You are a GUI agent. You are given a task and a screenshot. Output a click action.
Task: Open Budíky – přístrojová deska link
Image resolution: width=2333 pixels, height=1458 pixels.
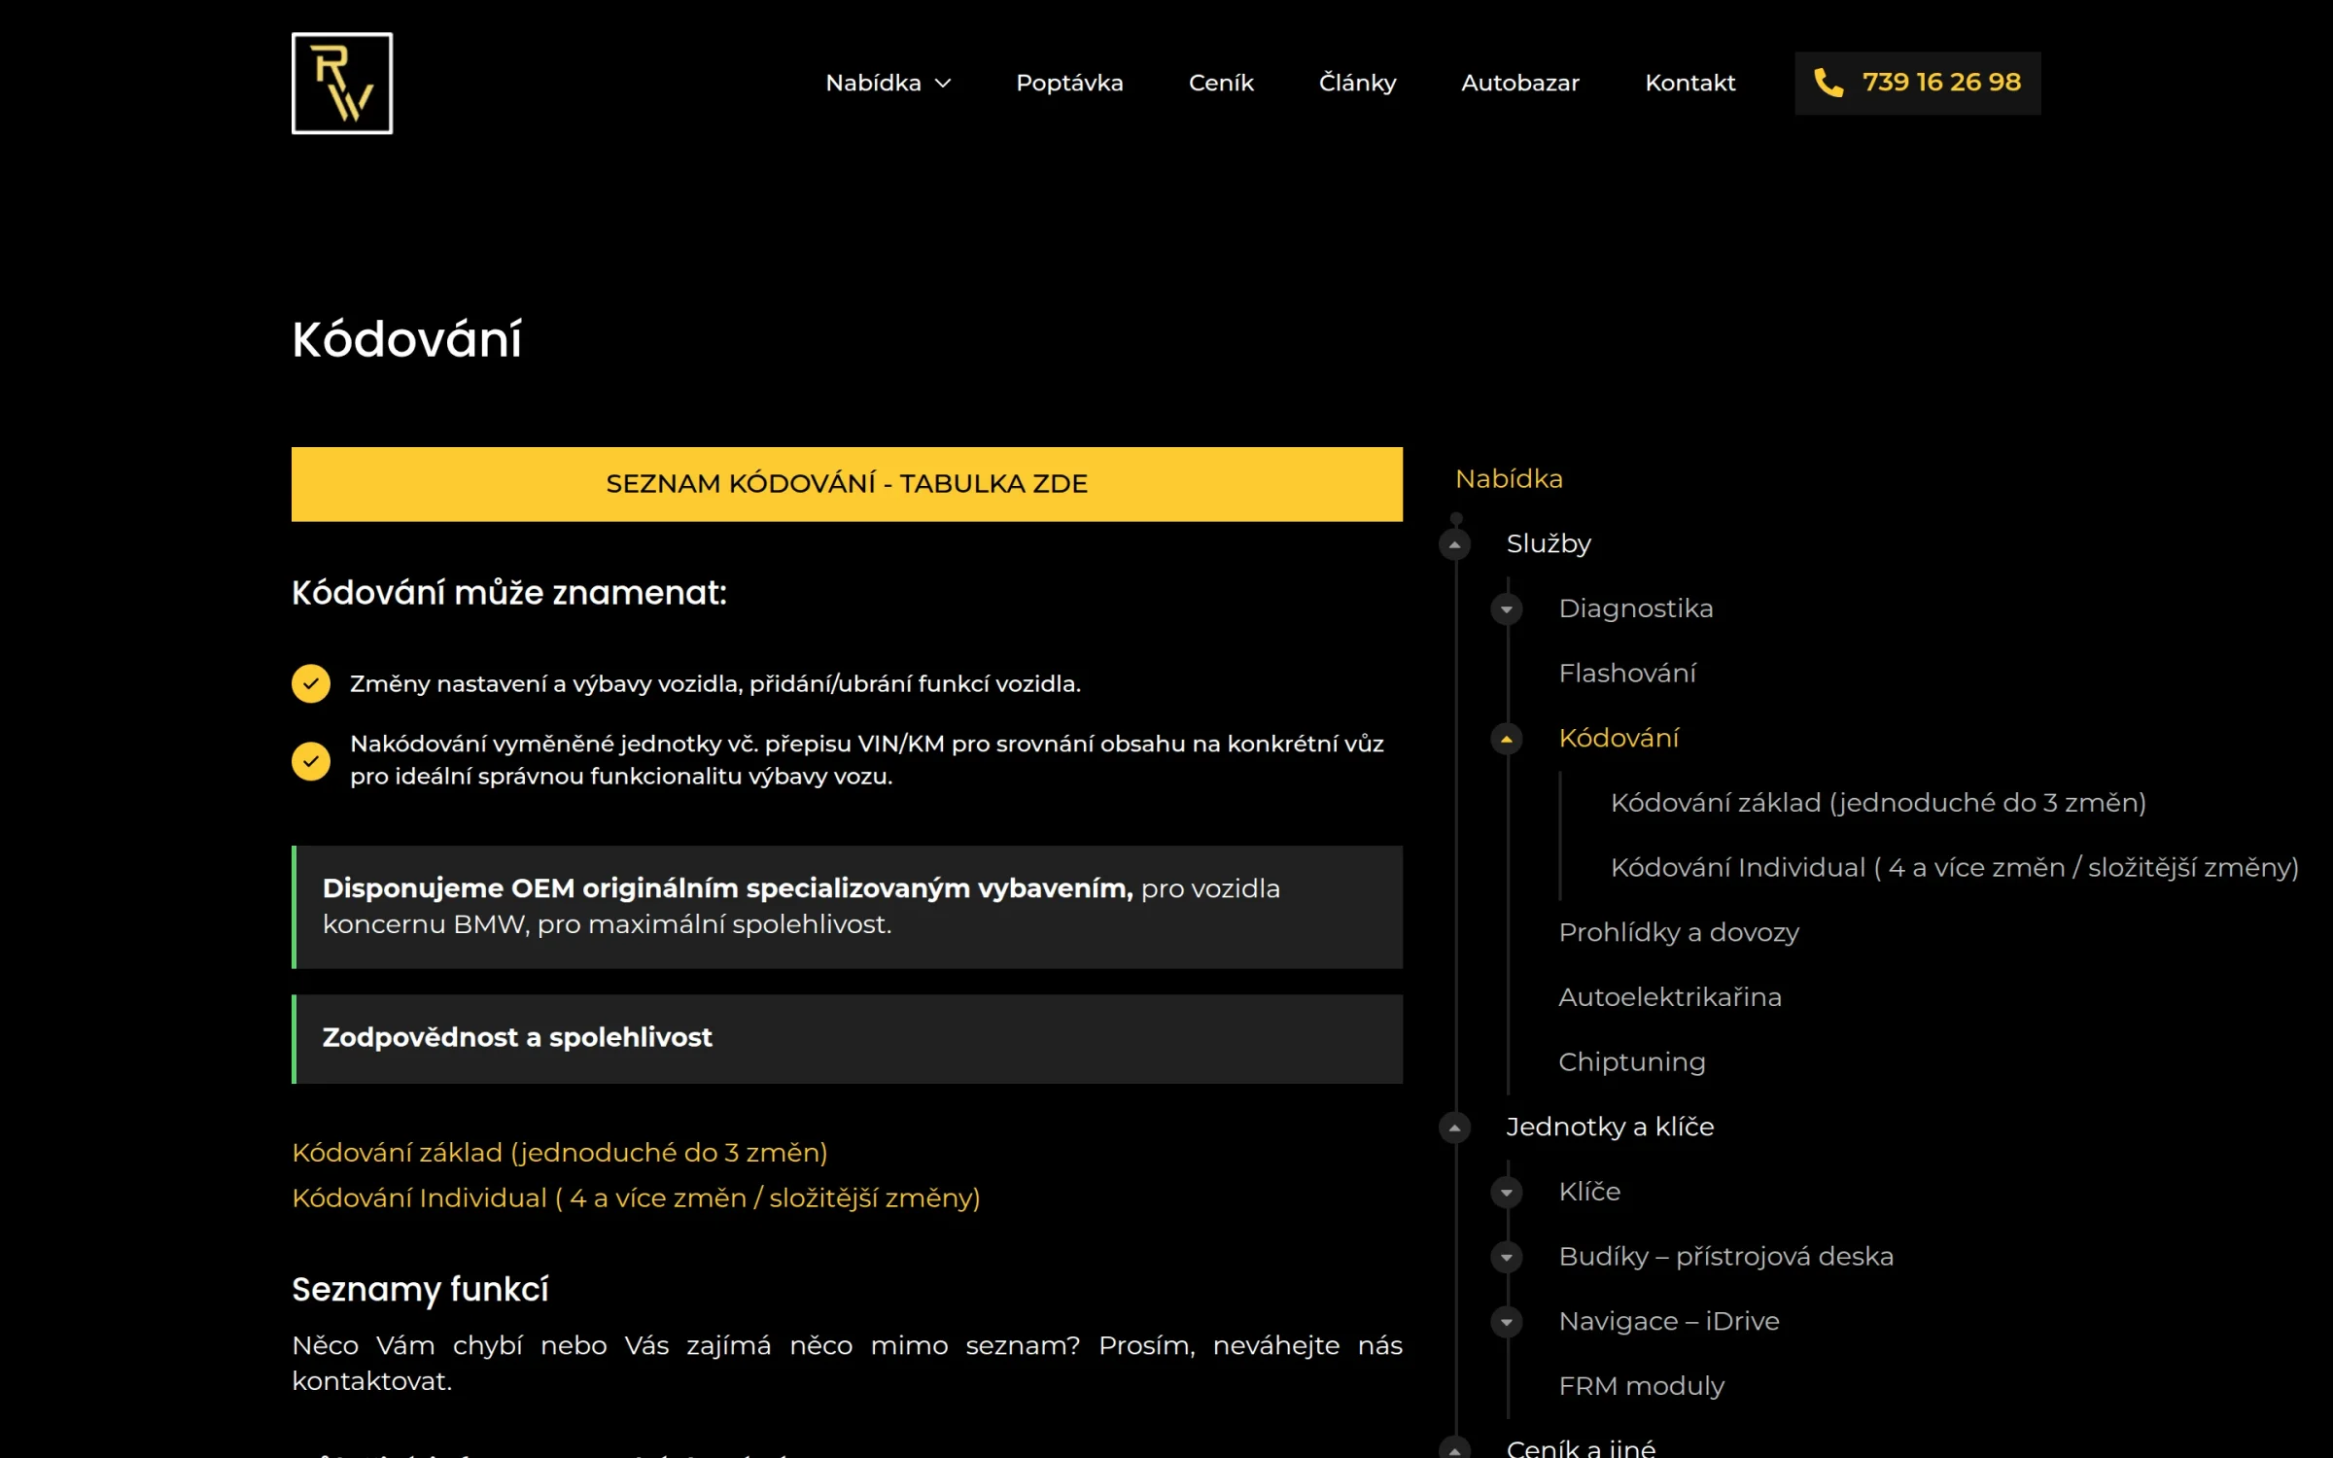coord(1725,1256)
